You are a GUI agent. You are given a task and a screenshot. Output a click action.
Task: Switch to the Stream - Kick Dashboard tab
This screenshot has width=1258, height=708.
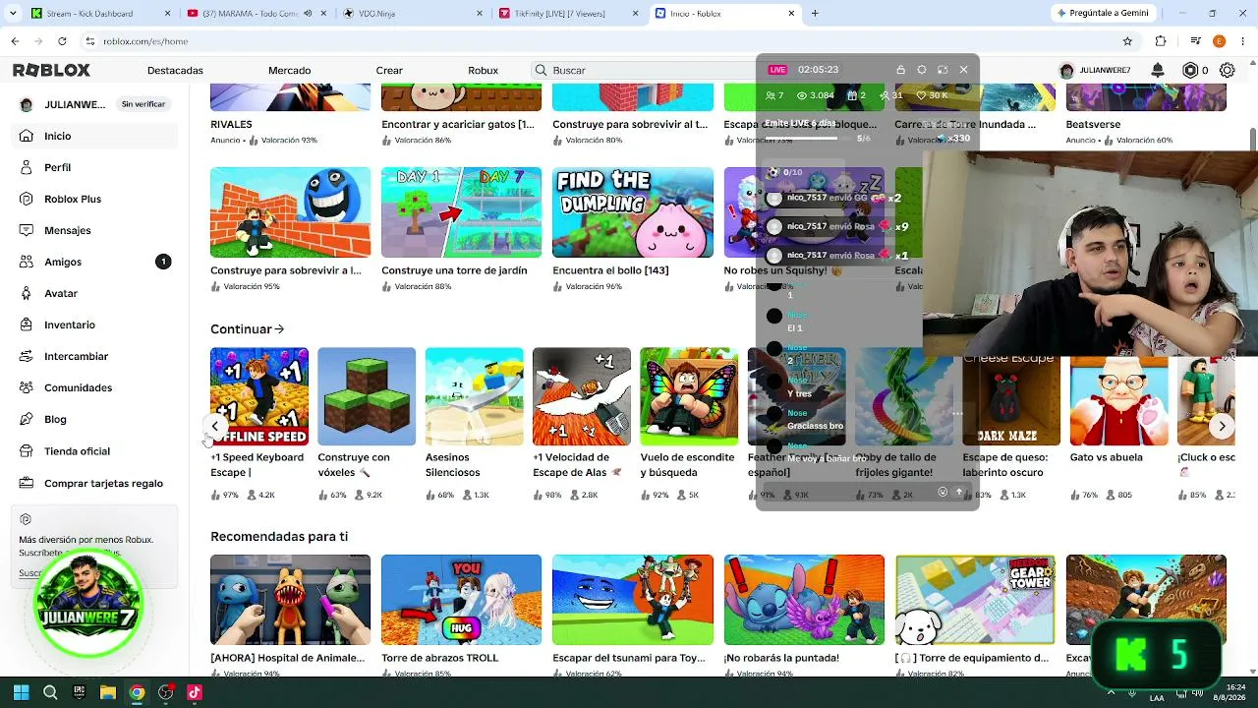click(101, 13)
